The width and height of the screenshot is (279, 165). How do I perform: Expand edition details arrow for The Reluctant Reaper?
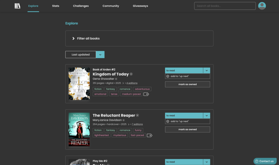coord(129,124)
